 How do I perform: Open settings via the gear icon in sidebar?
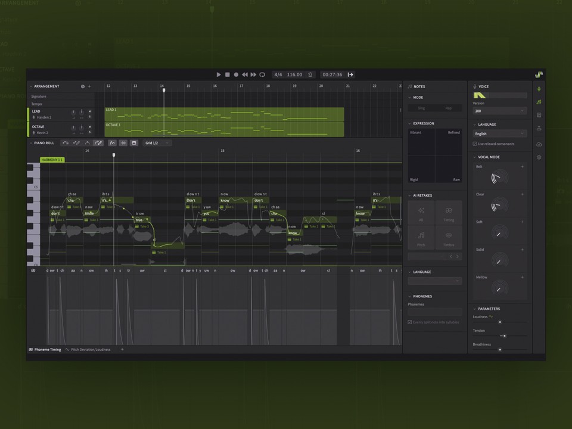539,157
